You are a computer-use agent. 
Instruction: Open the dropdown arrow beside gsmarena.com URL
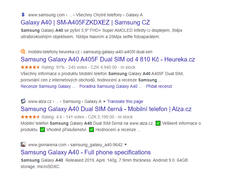click(126, 145)
